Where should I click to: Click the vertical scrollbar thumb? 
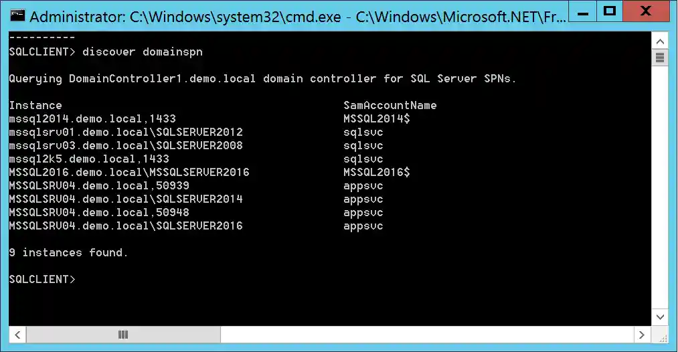tap(660, 57)
